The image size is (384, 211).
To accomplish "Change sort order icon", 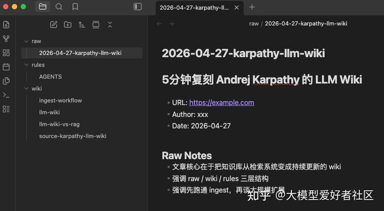I will point(81,25).
